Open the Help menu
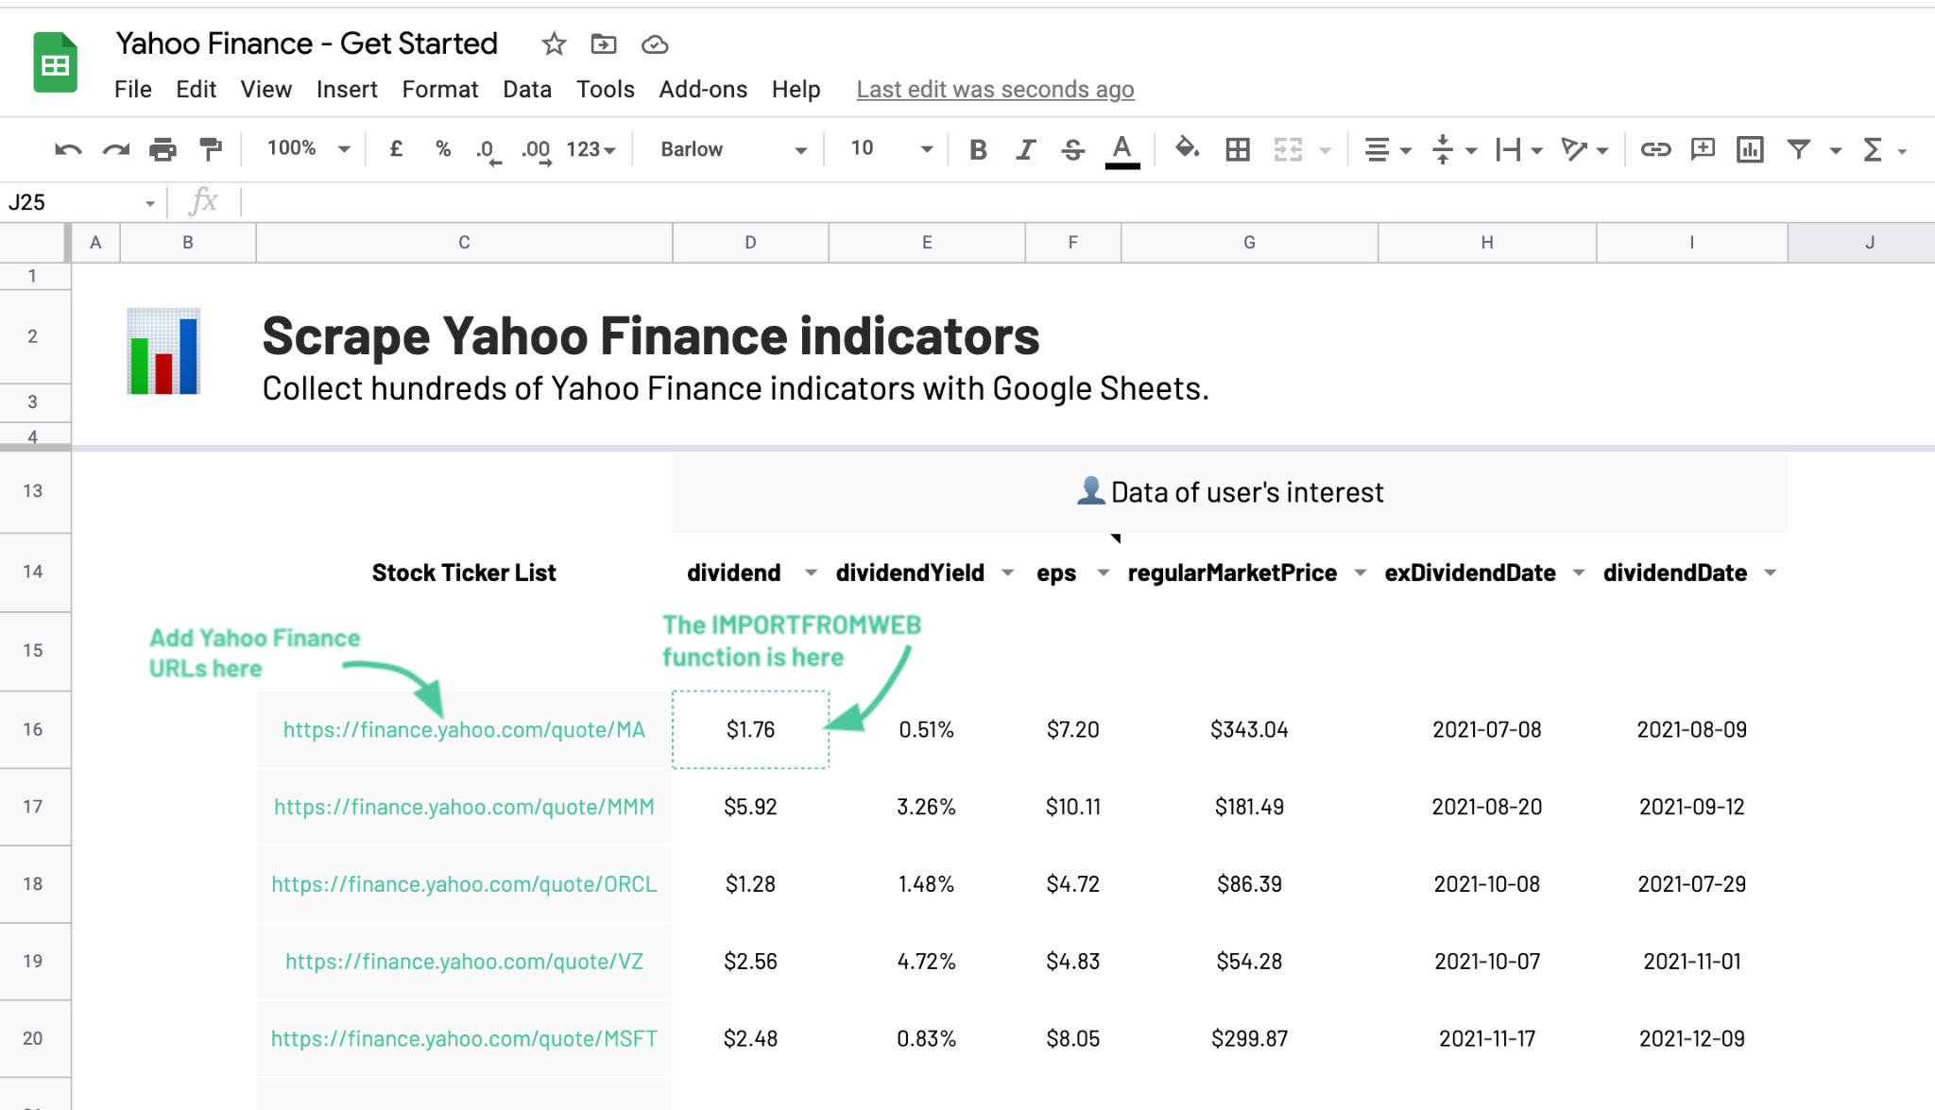This screenshot has height=1110, width=1935. 796,89
